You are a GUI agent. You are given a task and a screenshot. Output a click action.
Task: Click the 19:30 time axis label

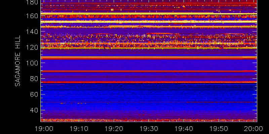pos(149,129)
